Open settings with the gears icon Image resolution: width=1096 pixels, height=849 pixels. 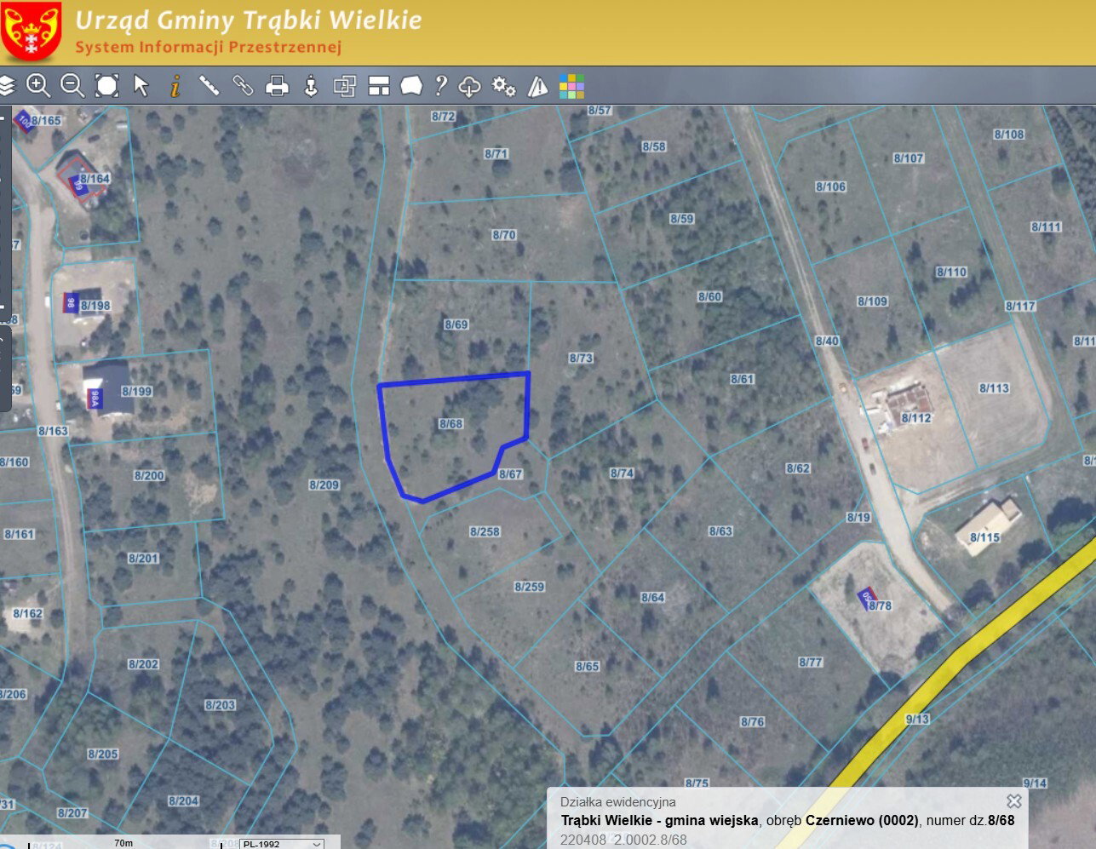(504, 86)
